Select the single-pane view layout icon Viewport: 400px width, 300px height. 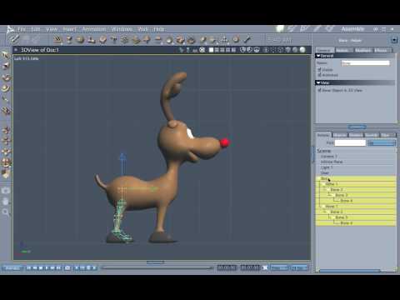pyautogui.click(x=211, y=50)
